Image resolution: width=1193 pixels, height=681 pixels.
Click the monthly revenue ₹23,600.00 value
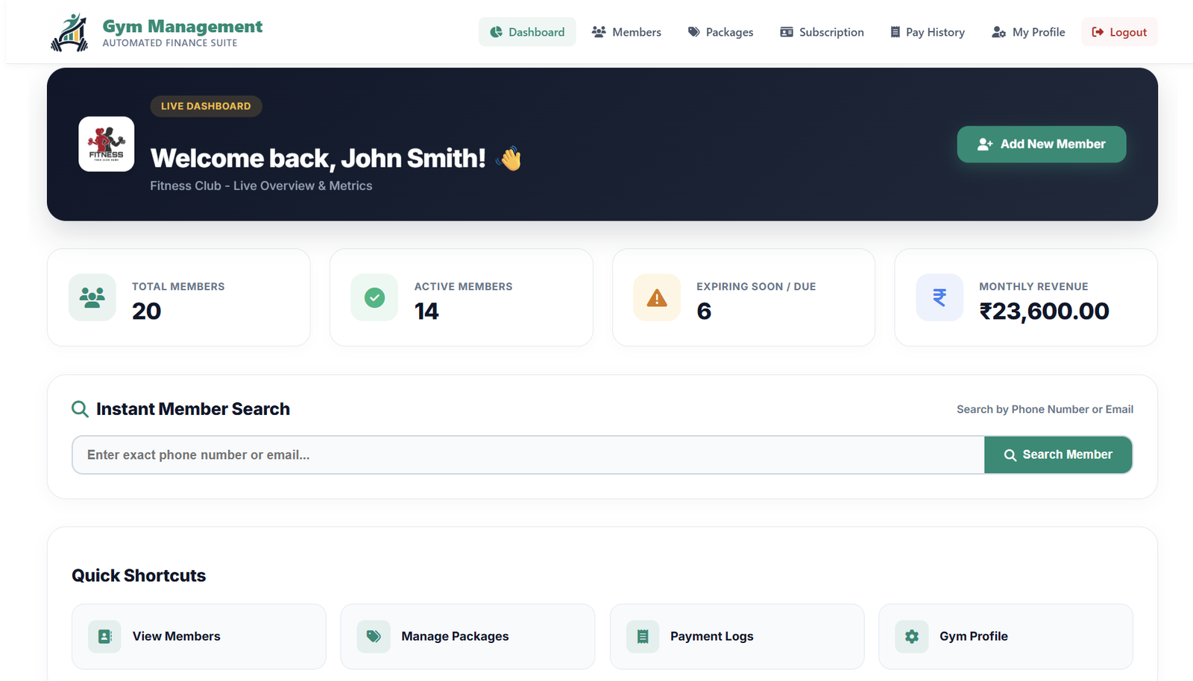pos(1044,311)
